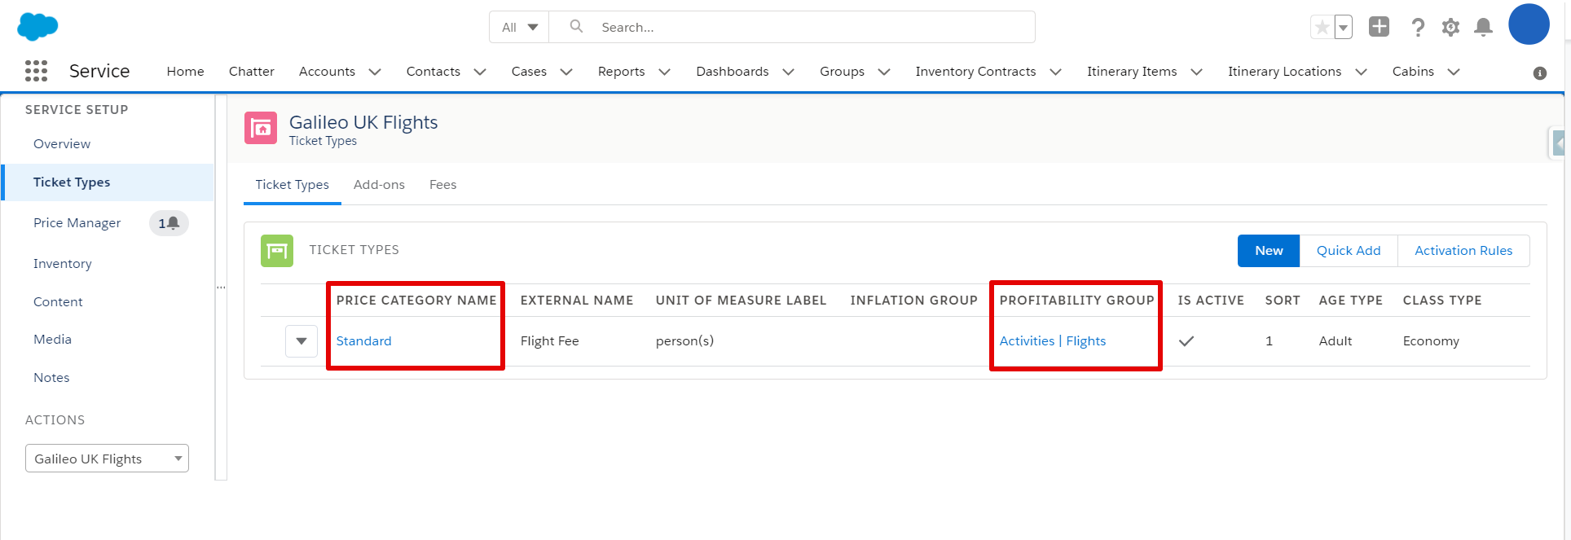Open the Setup gear icon
Image resolution: width=1571 pixels, height=540 pixels.
[x=1450, y=27]
